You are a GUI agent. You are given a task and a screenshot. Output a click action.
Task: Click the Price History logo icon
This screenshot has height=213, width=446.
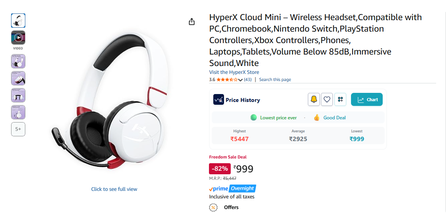tap(218, 100)
